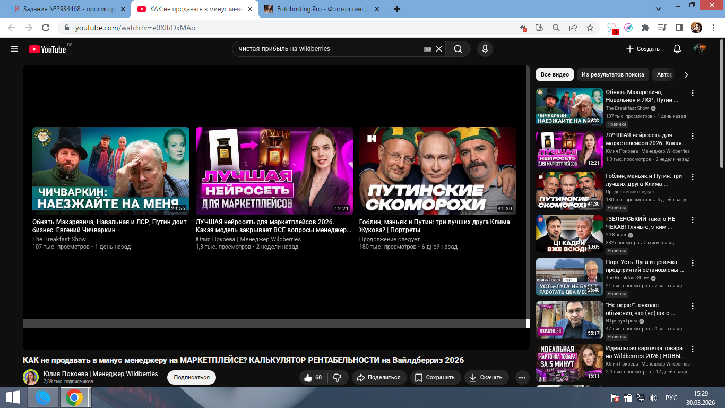Image resolution: width=725 pixels, height=408 pixels.
Task: Clear search text with X icon
Action: pyautogui.click(x=439, y=49)
